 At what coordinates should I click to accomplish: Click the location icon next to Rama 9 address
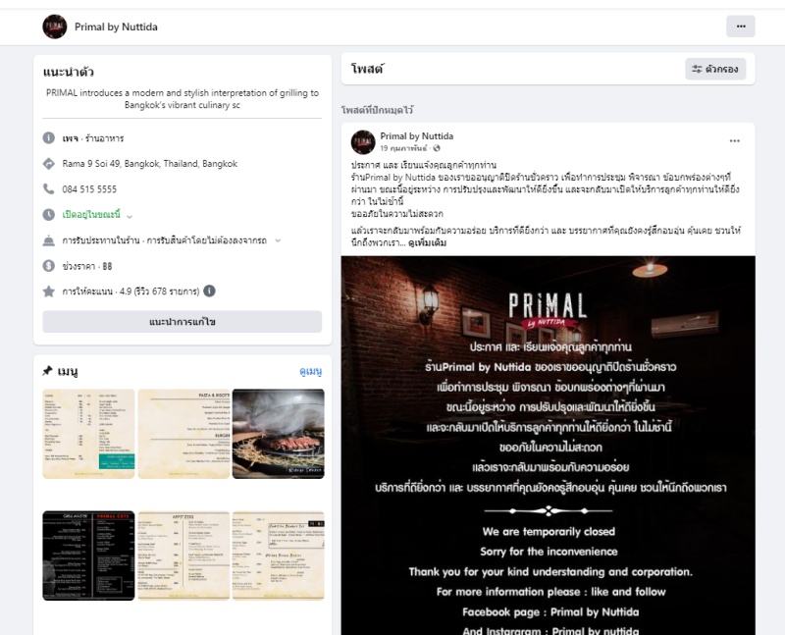48,163
